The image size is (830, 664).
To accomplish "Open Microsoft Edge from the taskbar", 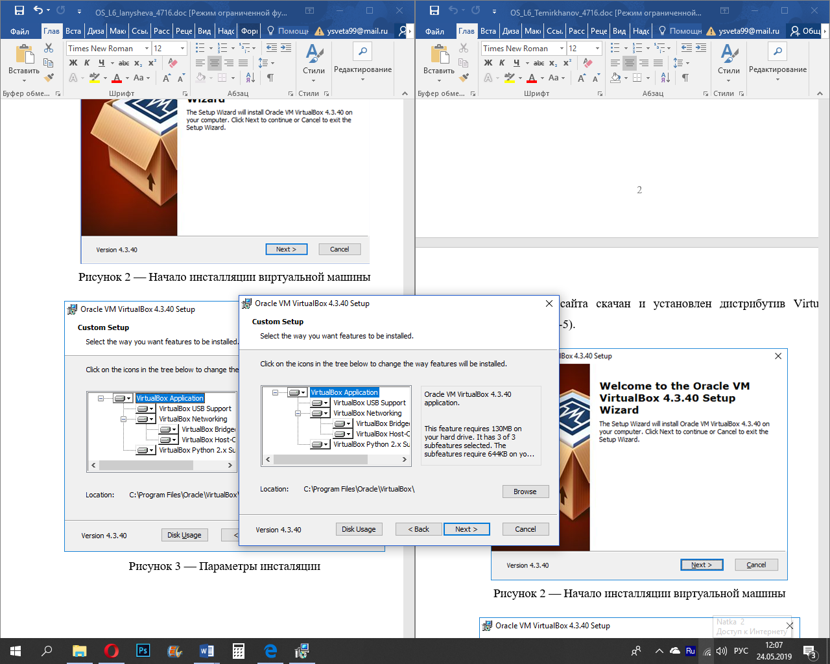I will pyautogui.click(x=270, y=651).
